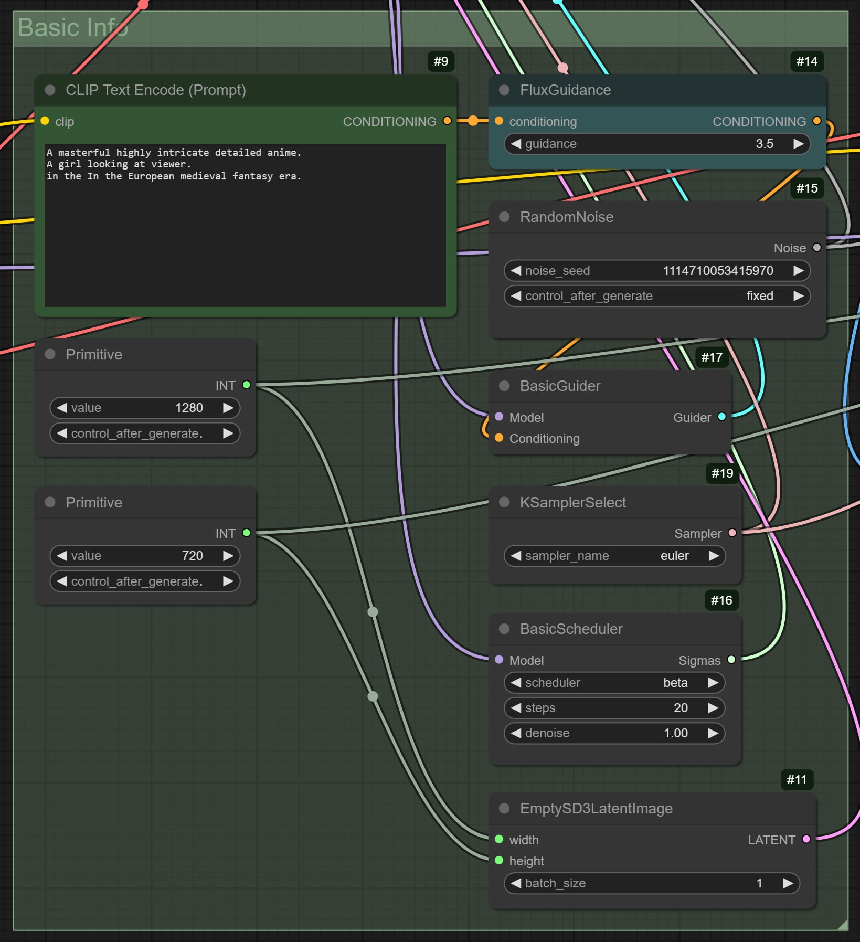Screen dimensions: 860x942
Task: Increase denoise with the right arrow
Action: pos(713,733)
